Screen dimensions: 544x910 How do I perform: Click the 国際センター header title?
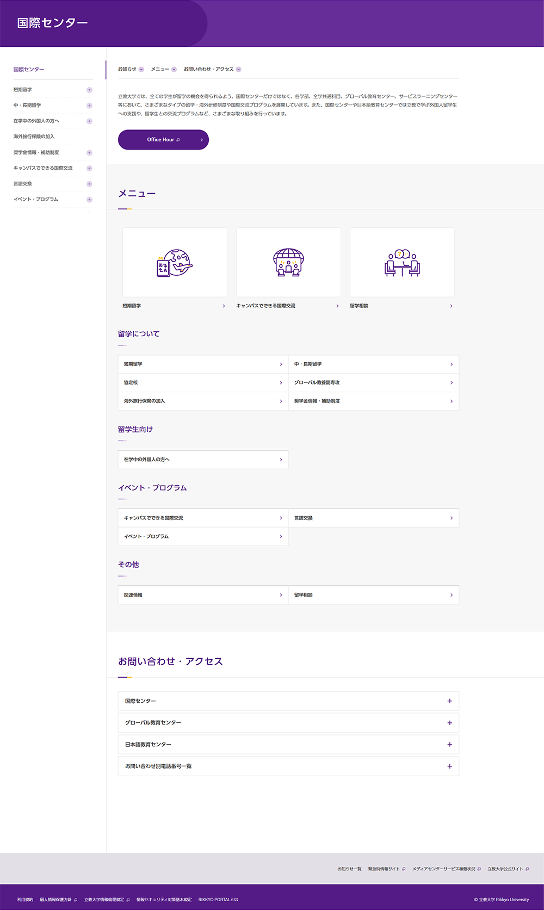coord(52,23)
